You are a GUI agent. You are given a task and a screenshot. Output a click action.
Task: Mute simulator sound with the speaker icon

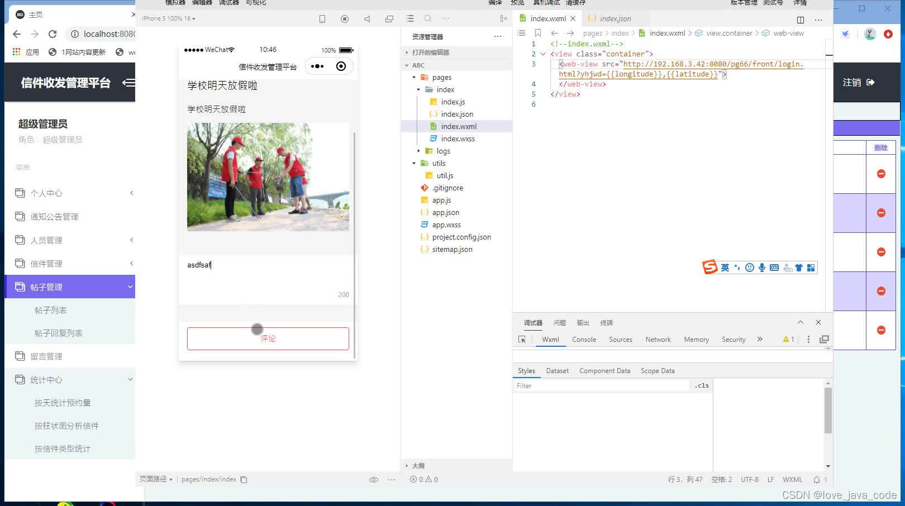(367, 19)
